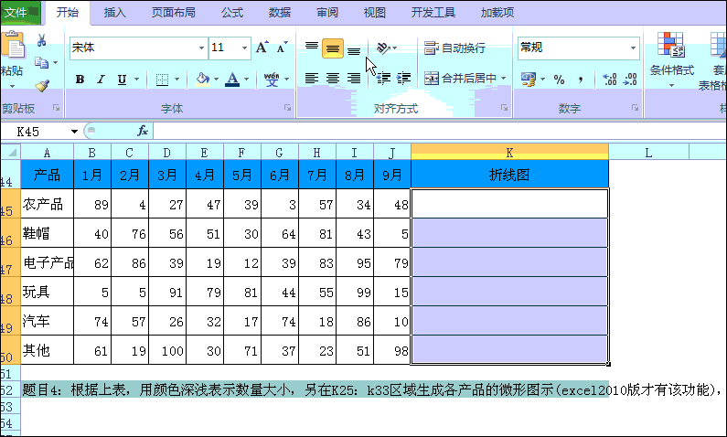Expand the fill color dropdown arrow

point(216,80)
